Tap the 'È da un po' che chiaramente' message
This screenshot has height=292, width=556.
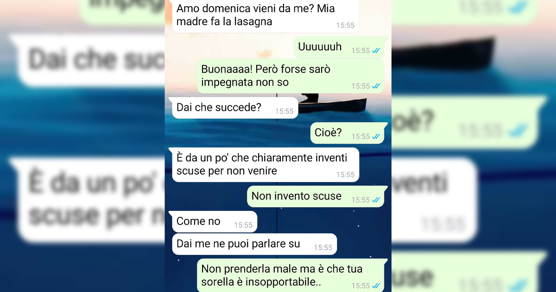[x=265, y=165]
